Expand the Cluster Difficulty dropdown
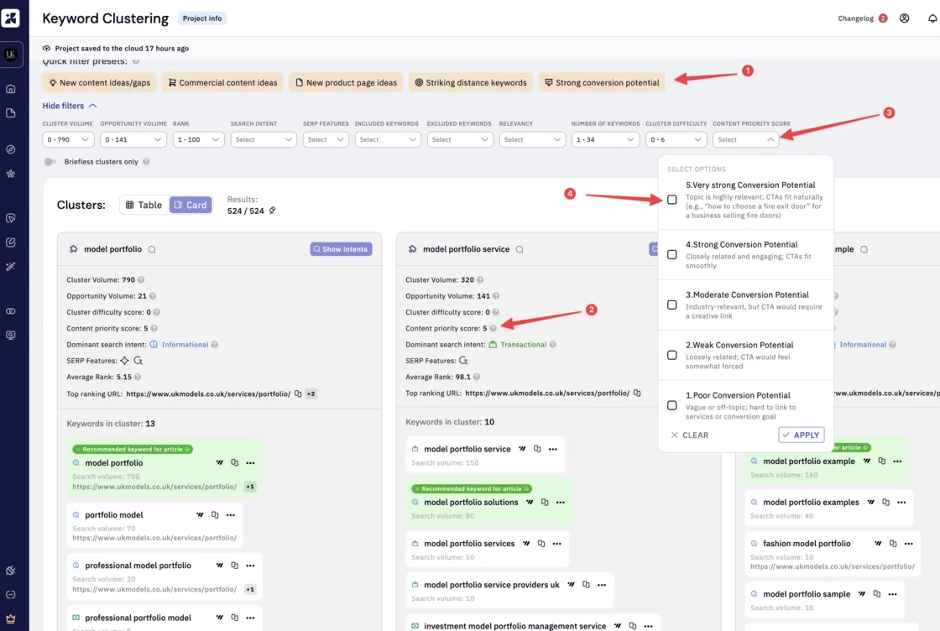The width and height of the screenshot is (940, 631). pos(675,139)
